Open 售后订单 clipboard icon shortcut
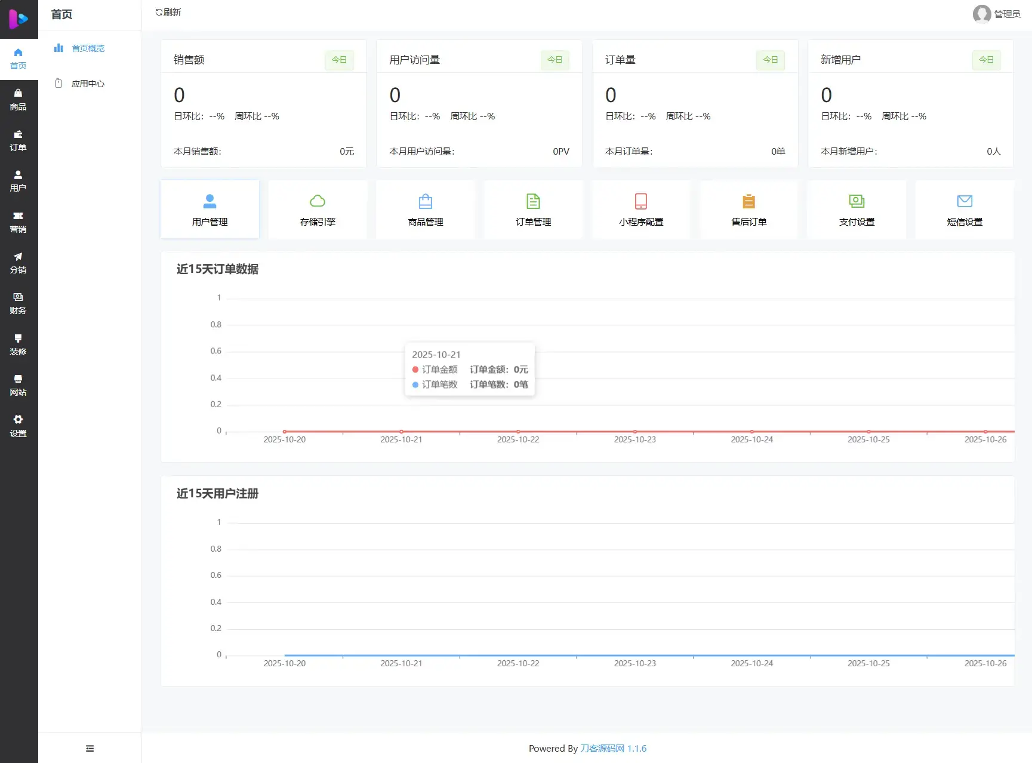 click(748, 210)
